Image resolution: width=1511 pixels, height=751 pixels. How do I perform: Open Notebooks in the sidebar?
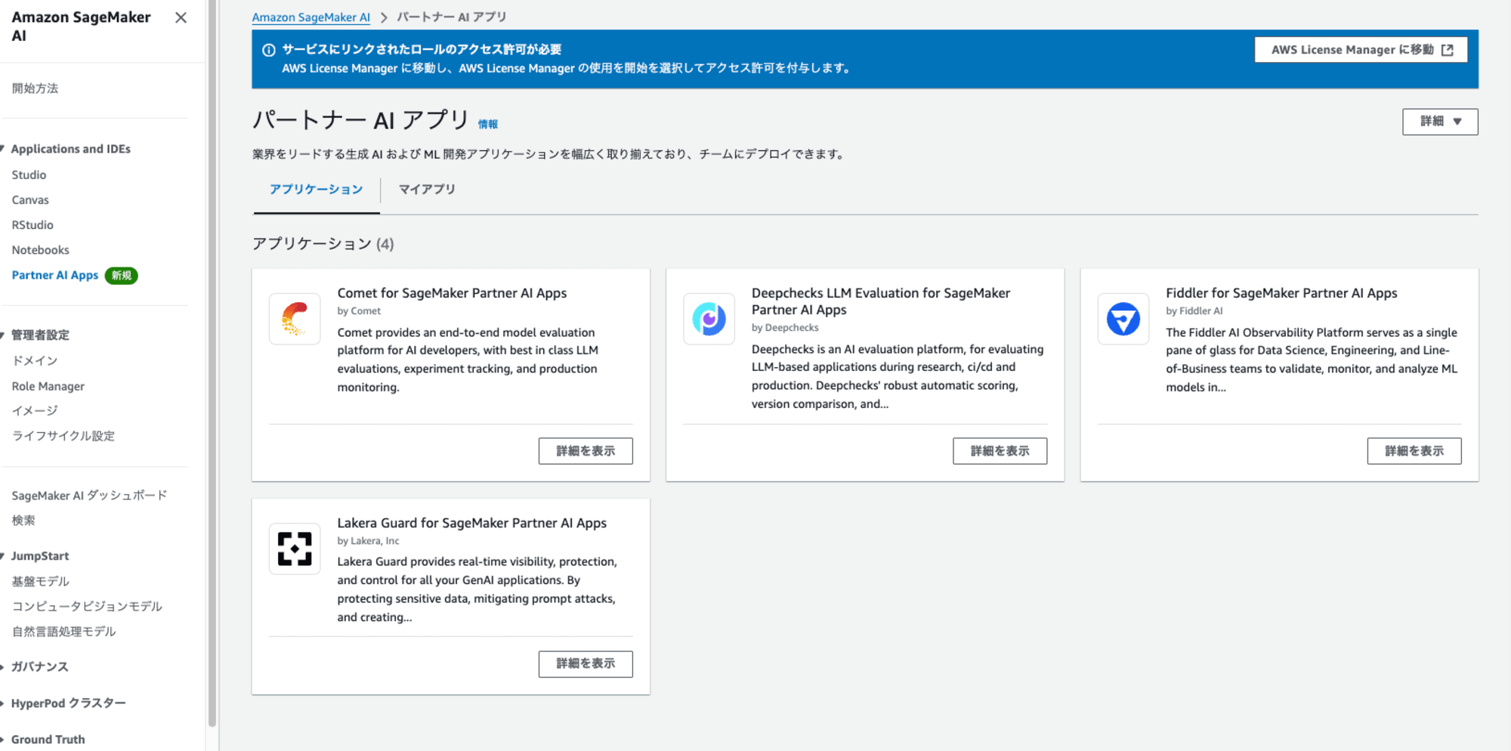click(x=40, y=250)
